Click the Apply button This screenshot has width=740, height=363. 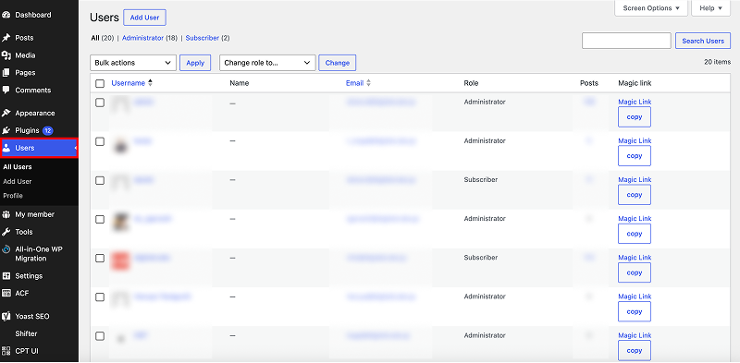[x=195, y=63]
